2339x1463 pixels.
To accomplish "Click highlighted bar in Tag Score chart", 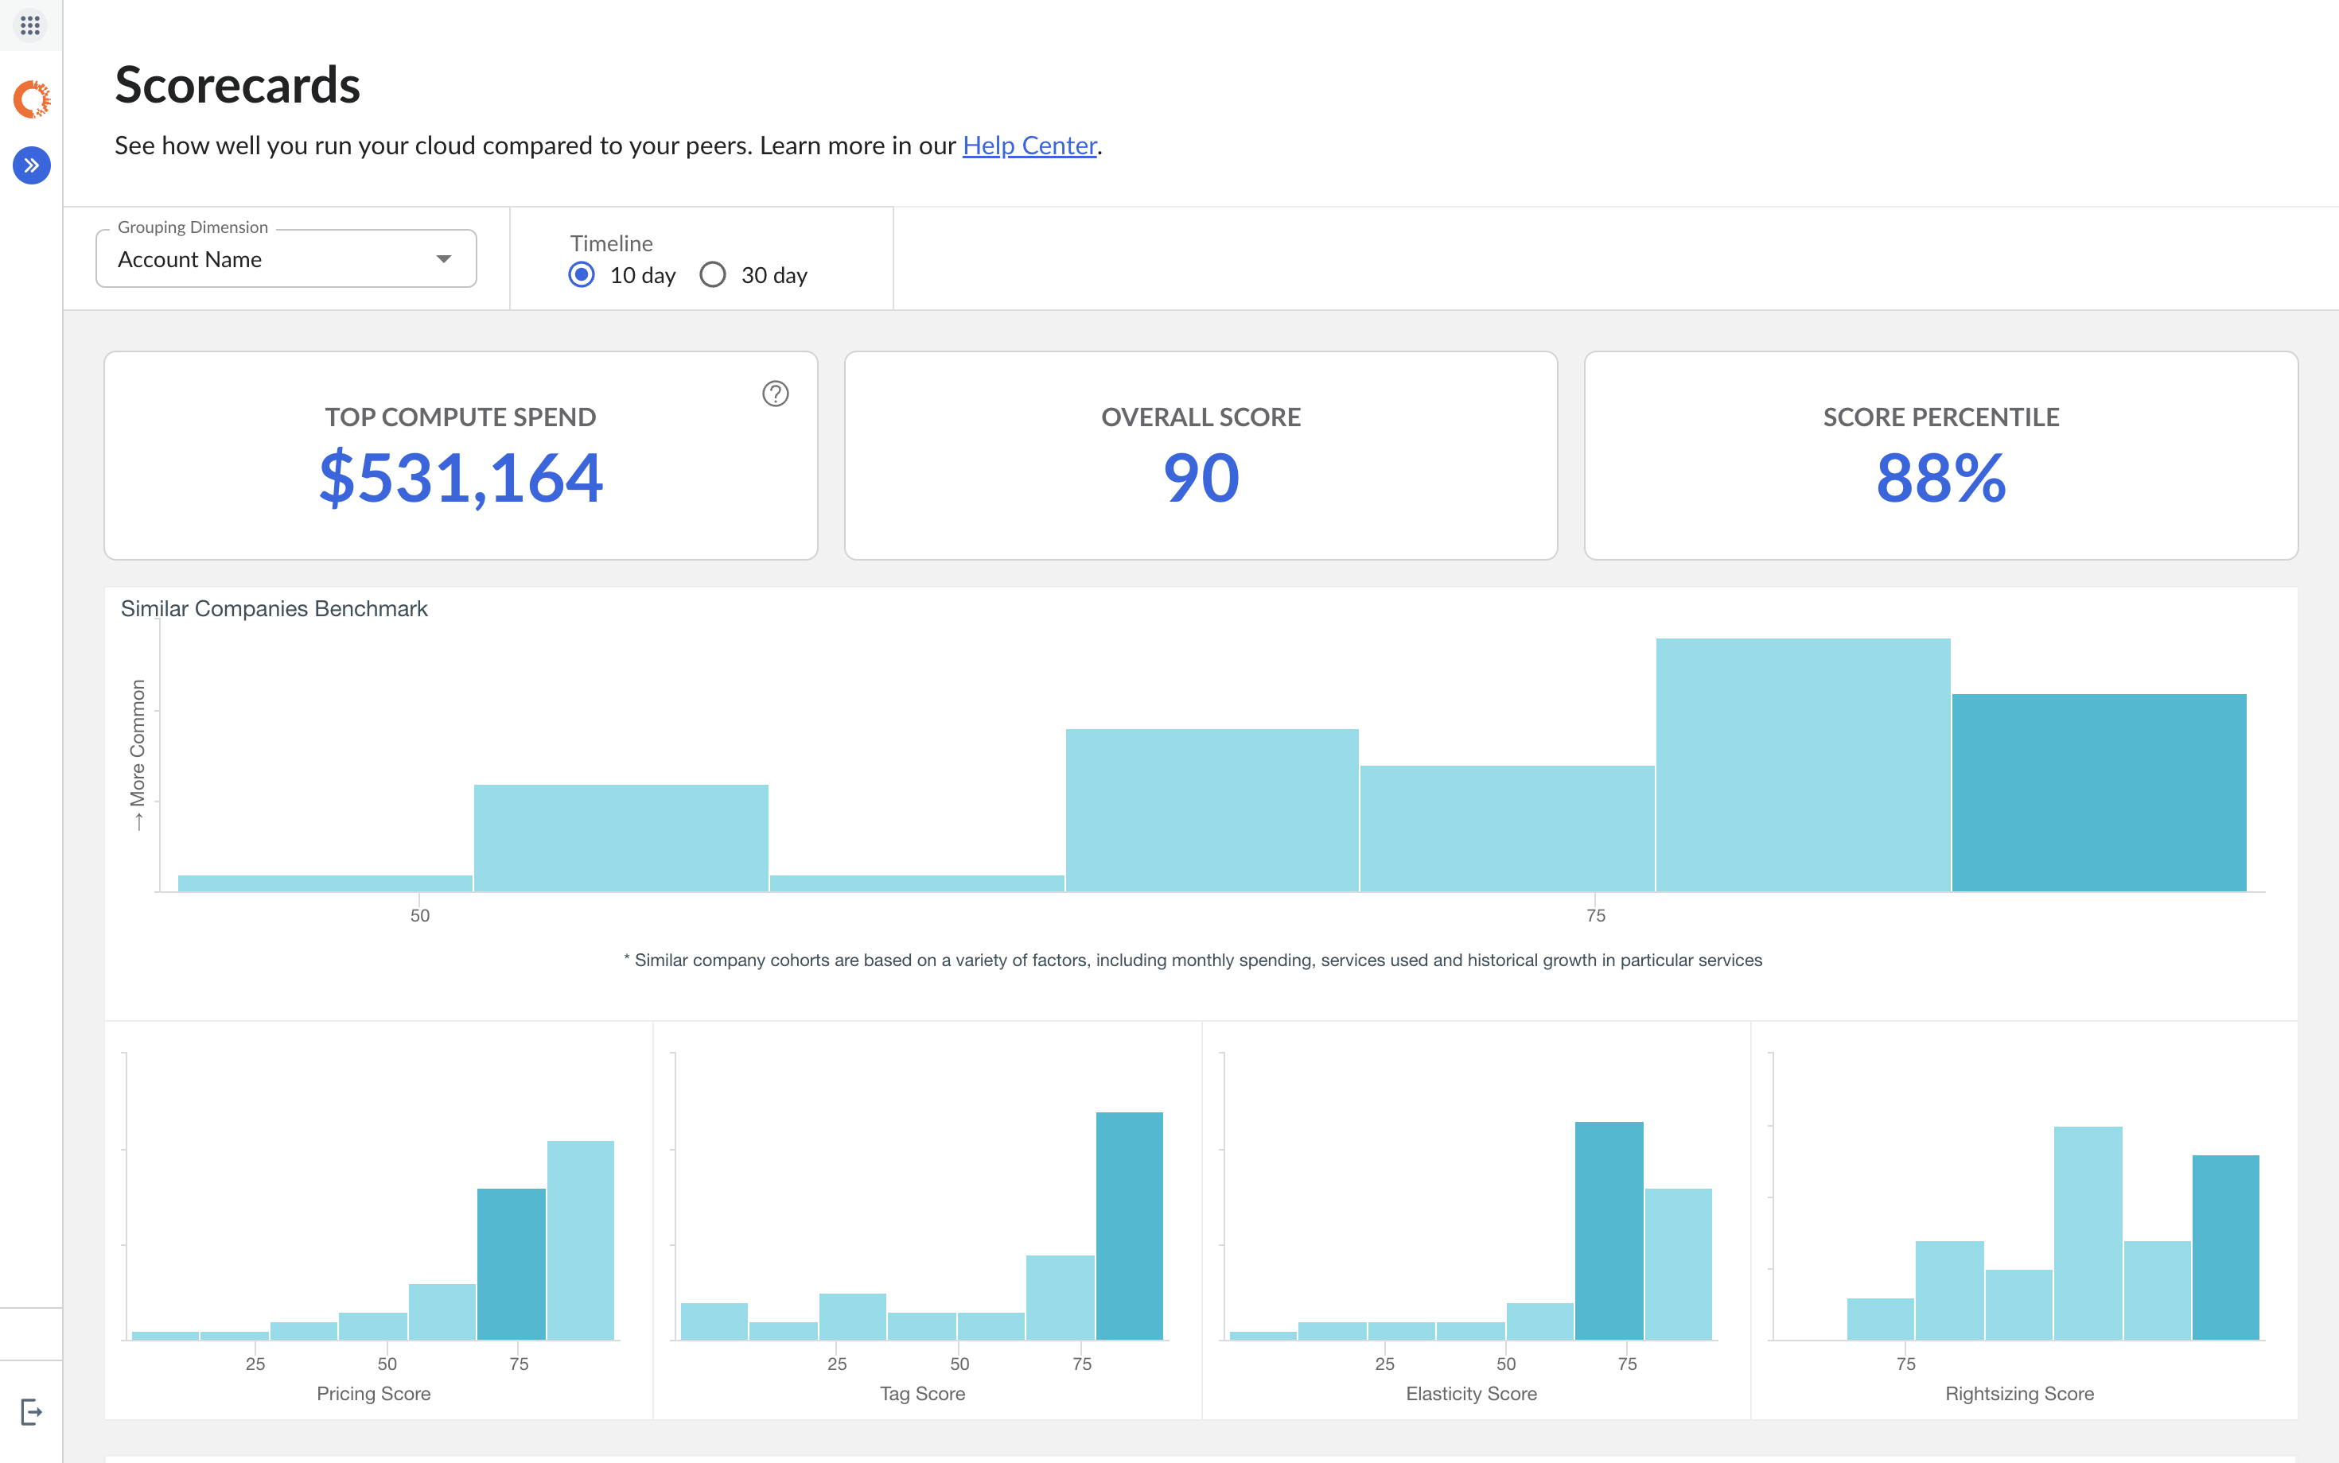I will coord(1129,1225).
